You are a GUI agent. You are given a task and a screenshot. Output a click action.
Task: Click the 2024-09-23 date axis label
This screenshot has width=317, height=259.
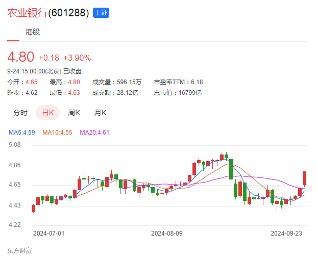tap(286, 234)
